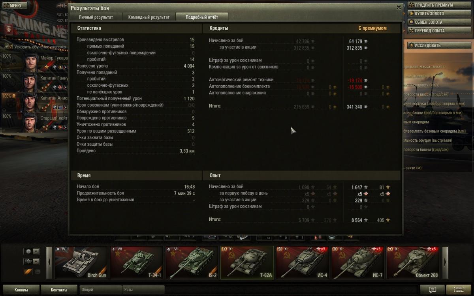Viewport: 474px width, 296px height.
Task: Click x5 star in premium experience column
Action: (x=366, y=194)
